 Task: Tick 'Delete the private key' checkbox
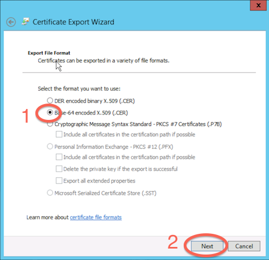[x=59, y=169]
